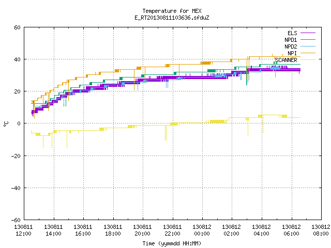Click the y-axis label -40
The width and height of the screenshot is (331, 248).
[x=16, y=188]
